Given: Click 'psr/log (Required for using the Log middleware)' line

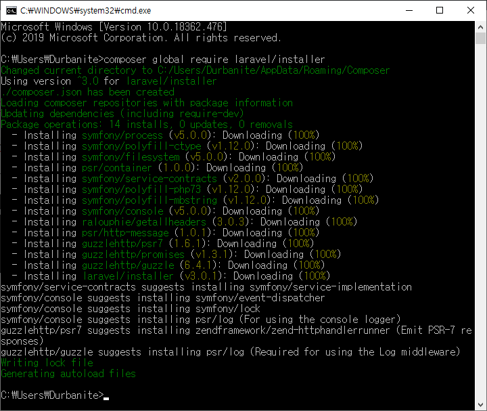Looking at the screenshot, I should tap(231, 352).
